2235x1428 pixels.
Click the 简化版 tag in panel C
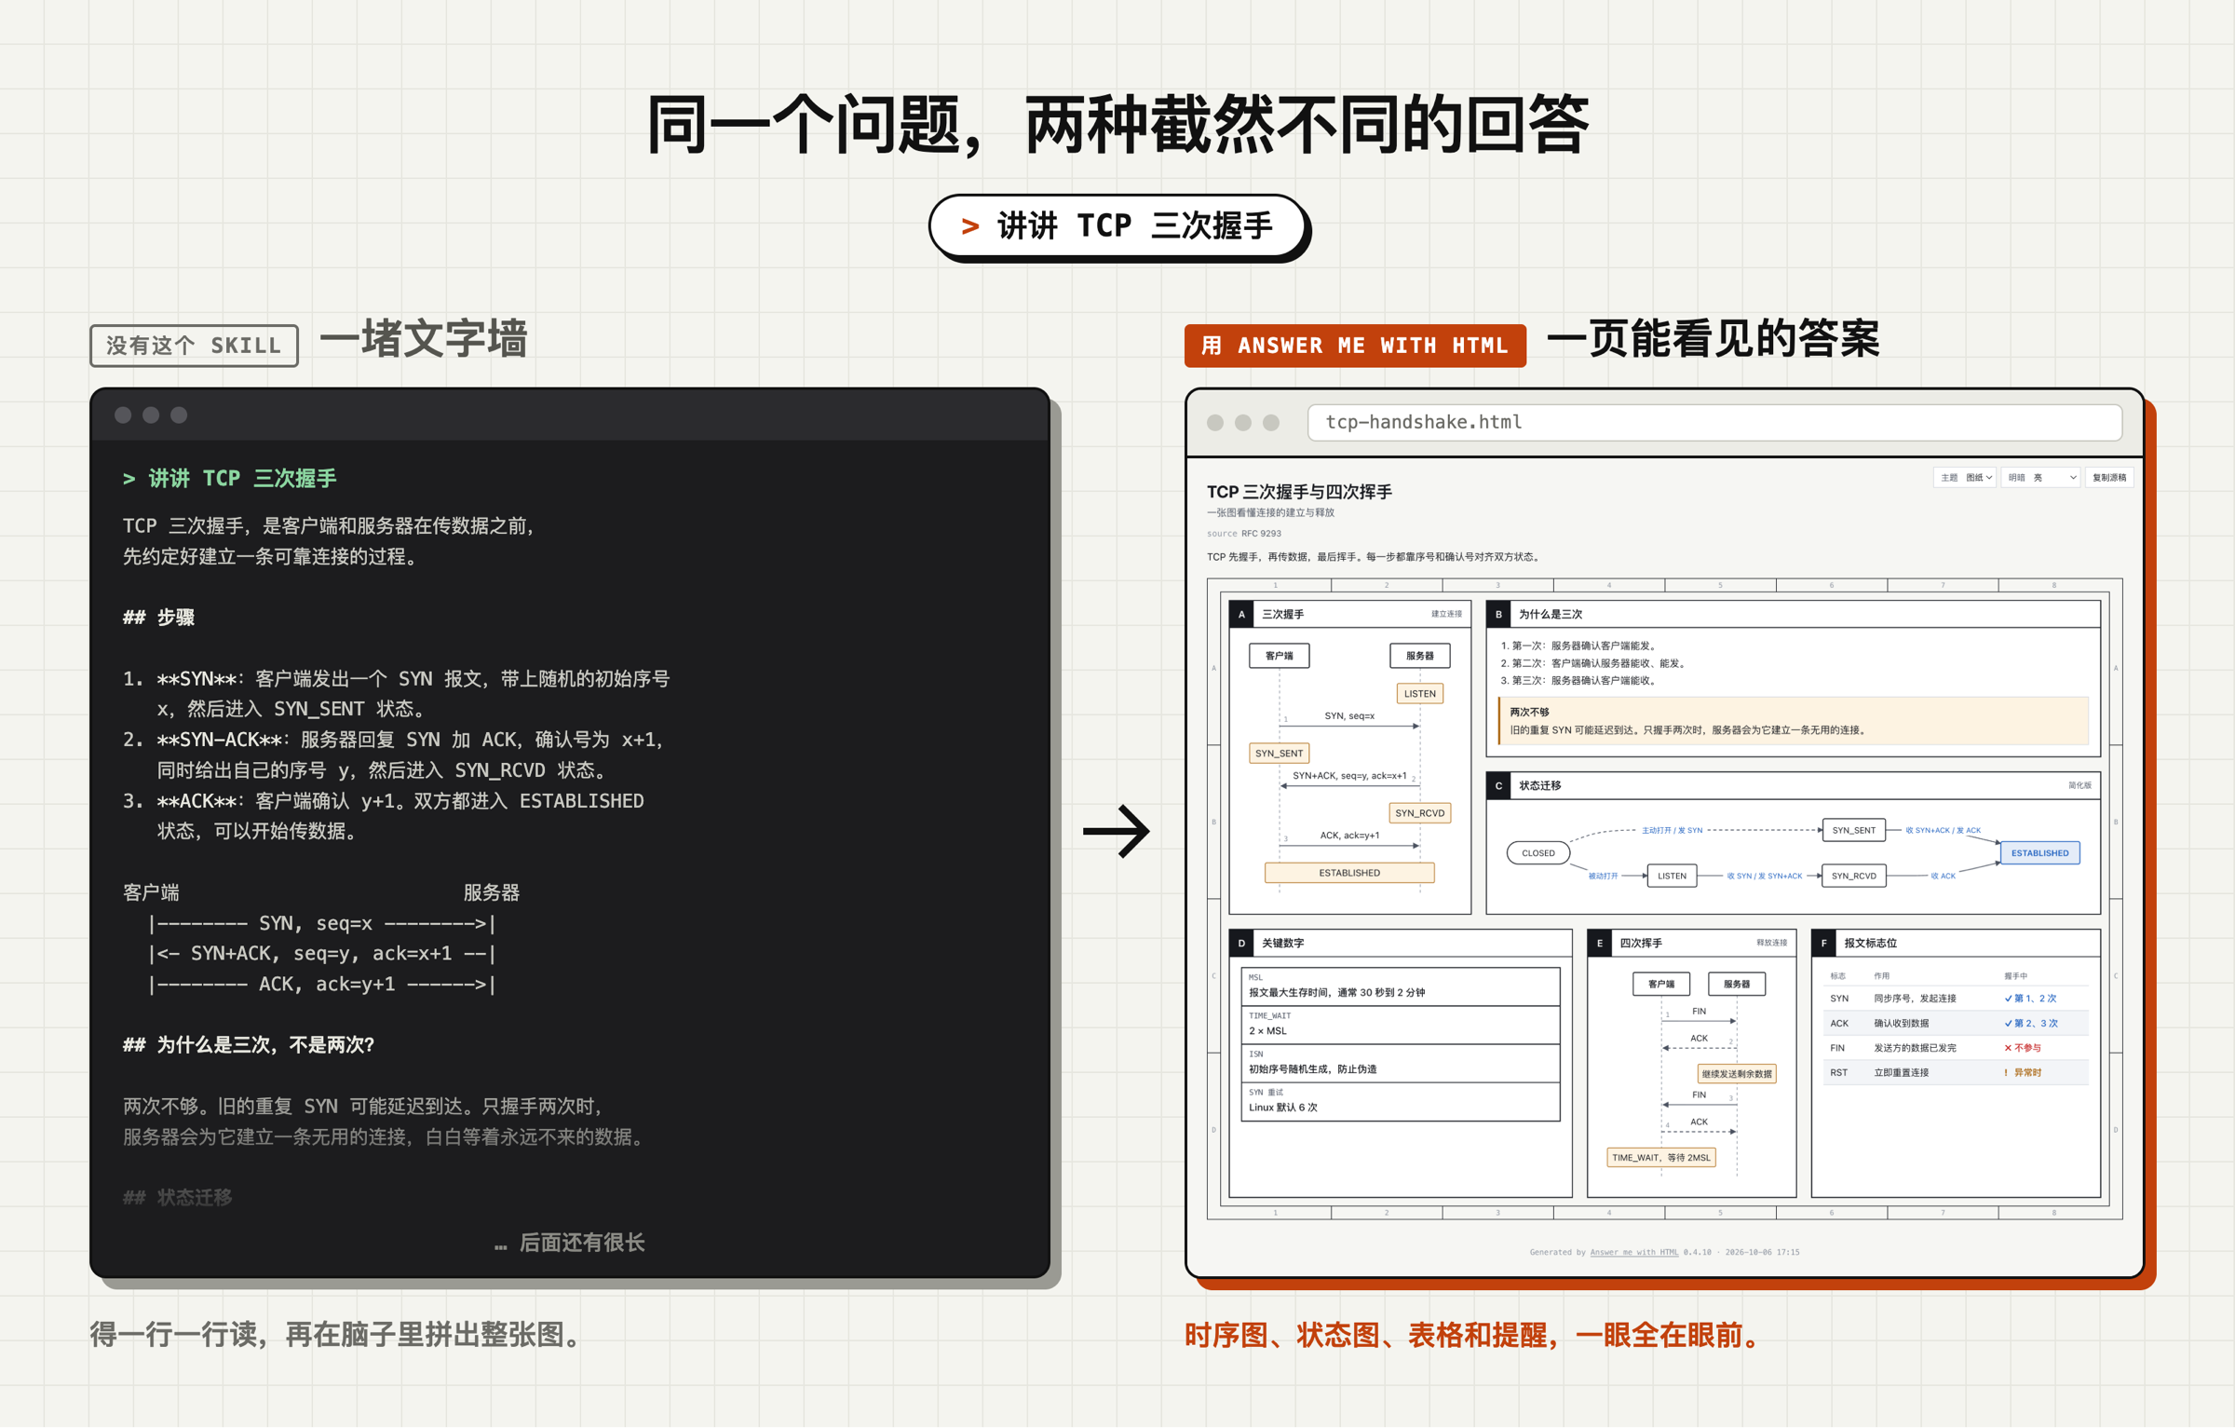click(x=2079, y=785)
